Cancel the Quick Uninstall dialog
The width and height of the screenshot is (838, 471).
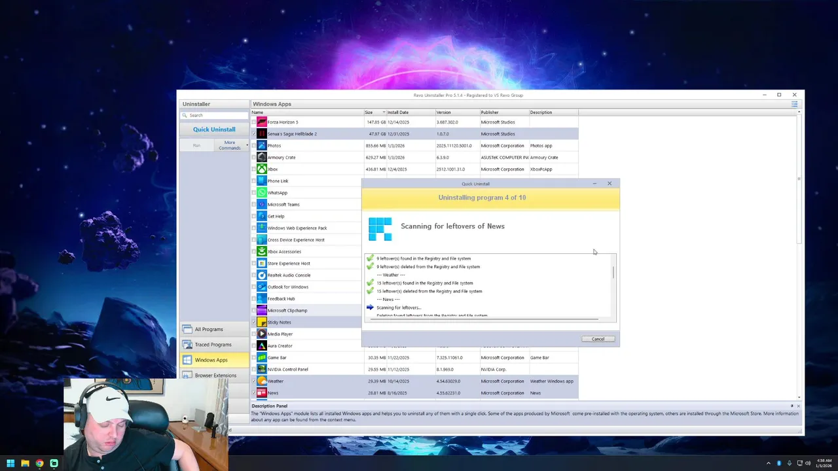(x=598, y=339)
